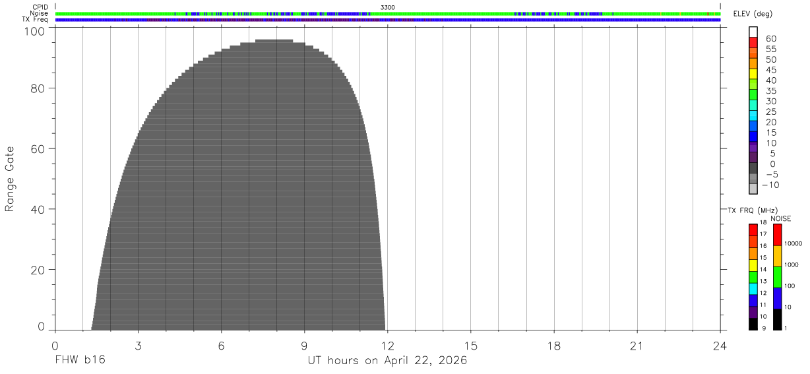The image size is (810, 374).
Task: Click the cyan swatch in the TX FRQ bar
Action: click(x=753, y=290)
